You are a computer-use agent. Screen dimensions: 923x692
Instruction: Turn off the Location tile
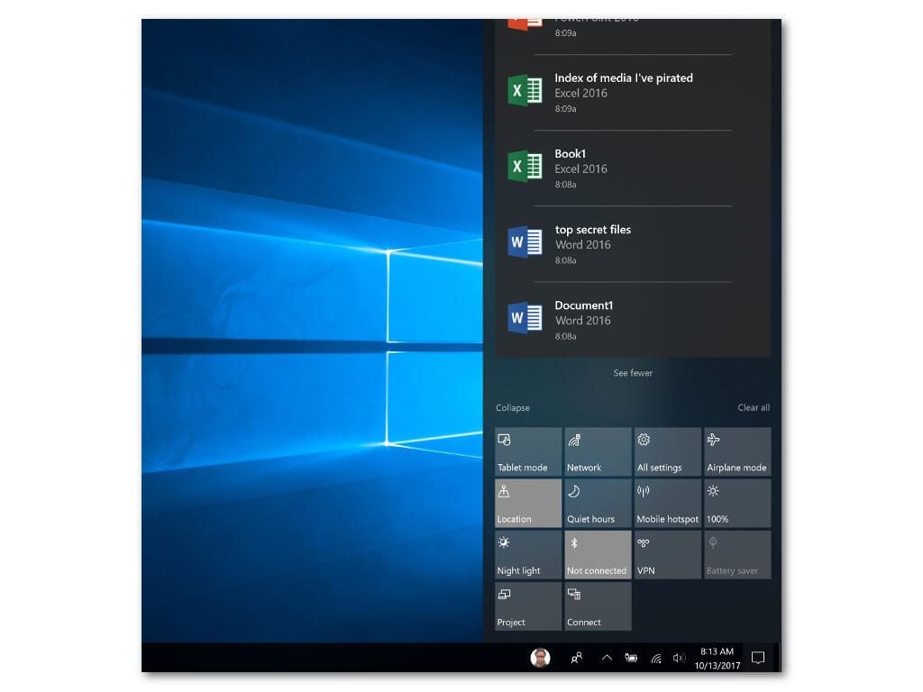coord(528,503)
